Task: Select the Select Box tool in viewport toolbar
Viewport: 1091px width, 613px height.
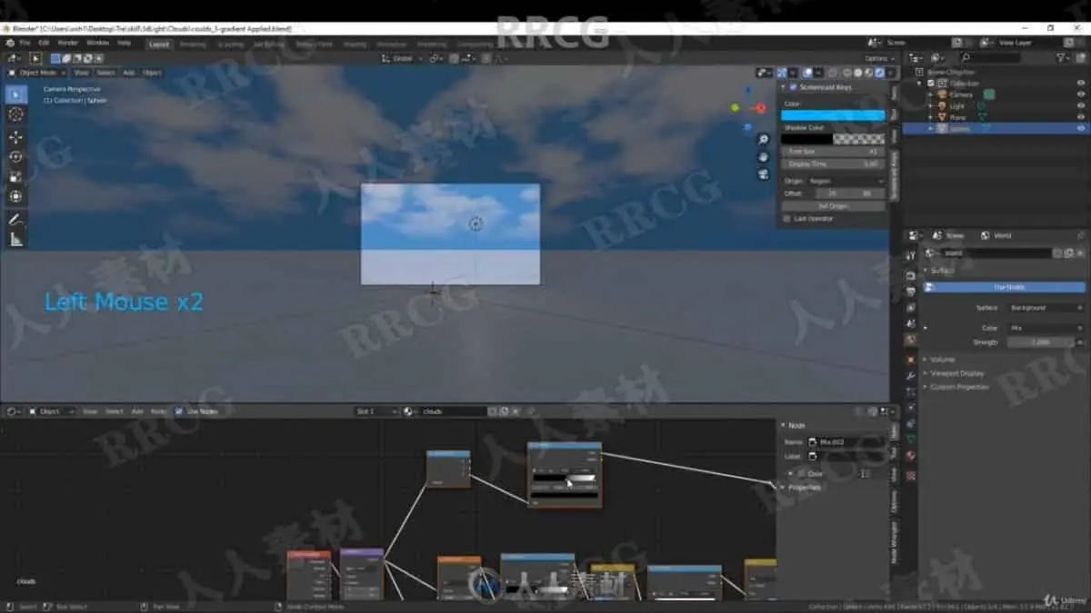Action: pos(16,94)
